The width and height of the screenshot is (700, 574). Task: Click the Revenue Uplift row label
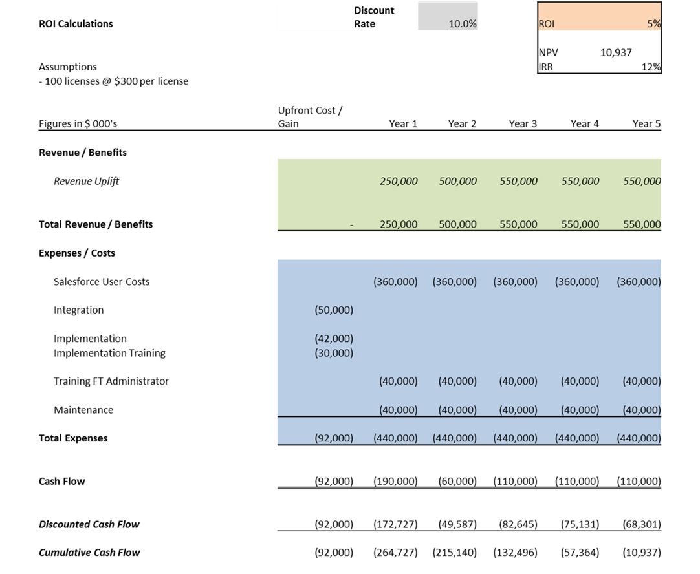87,181
